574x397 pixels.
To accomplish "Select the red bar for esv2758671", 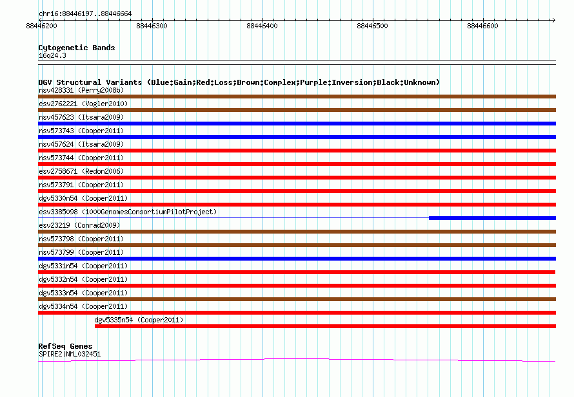I will click(297, 178).
